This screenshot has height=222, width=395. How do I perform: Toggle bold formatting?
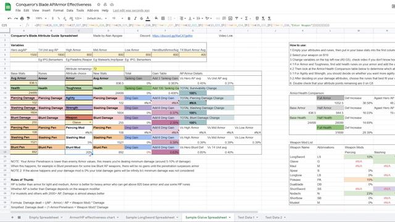tap(129, 18)
